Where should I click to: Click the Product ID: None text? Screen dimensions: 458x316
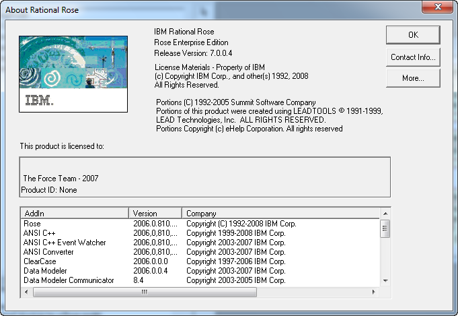tap(49, 190)
